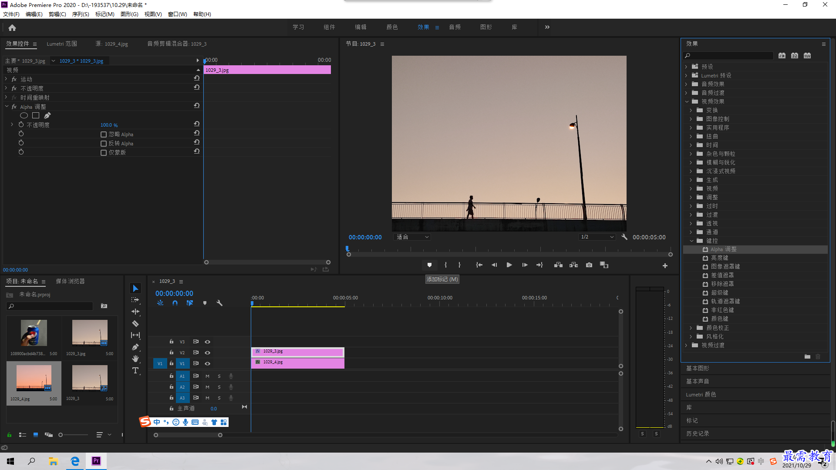Show more workspaces chevron
The width and height of the screenshot is (836, 470).
[x=547, y=27]
